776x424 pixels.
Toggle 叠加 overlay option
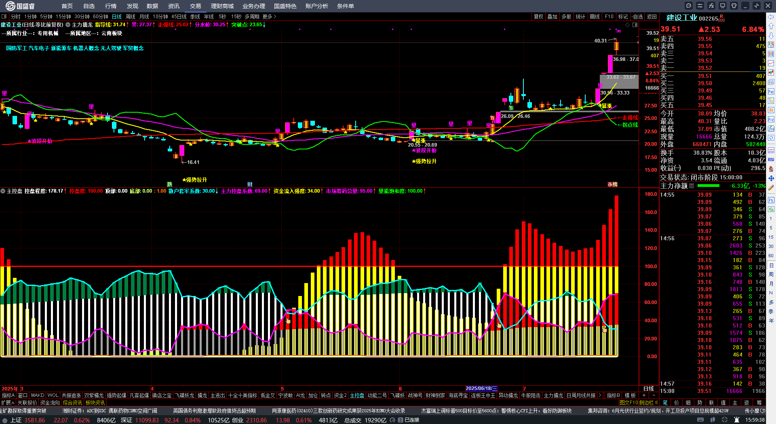[x=552, y=17]
